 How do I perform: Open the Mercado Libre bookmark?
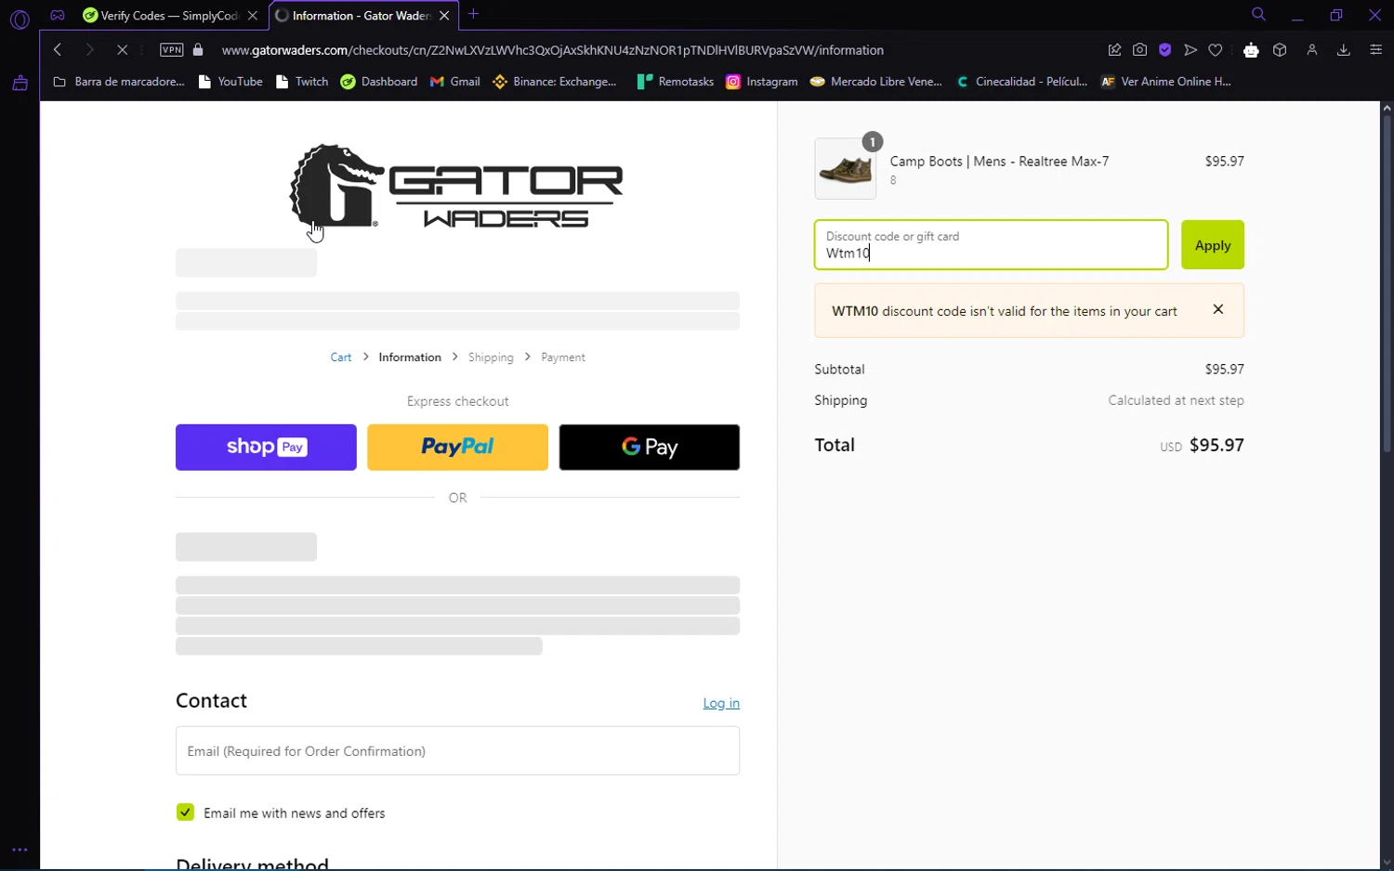tap(875, 82)
